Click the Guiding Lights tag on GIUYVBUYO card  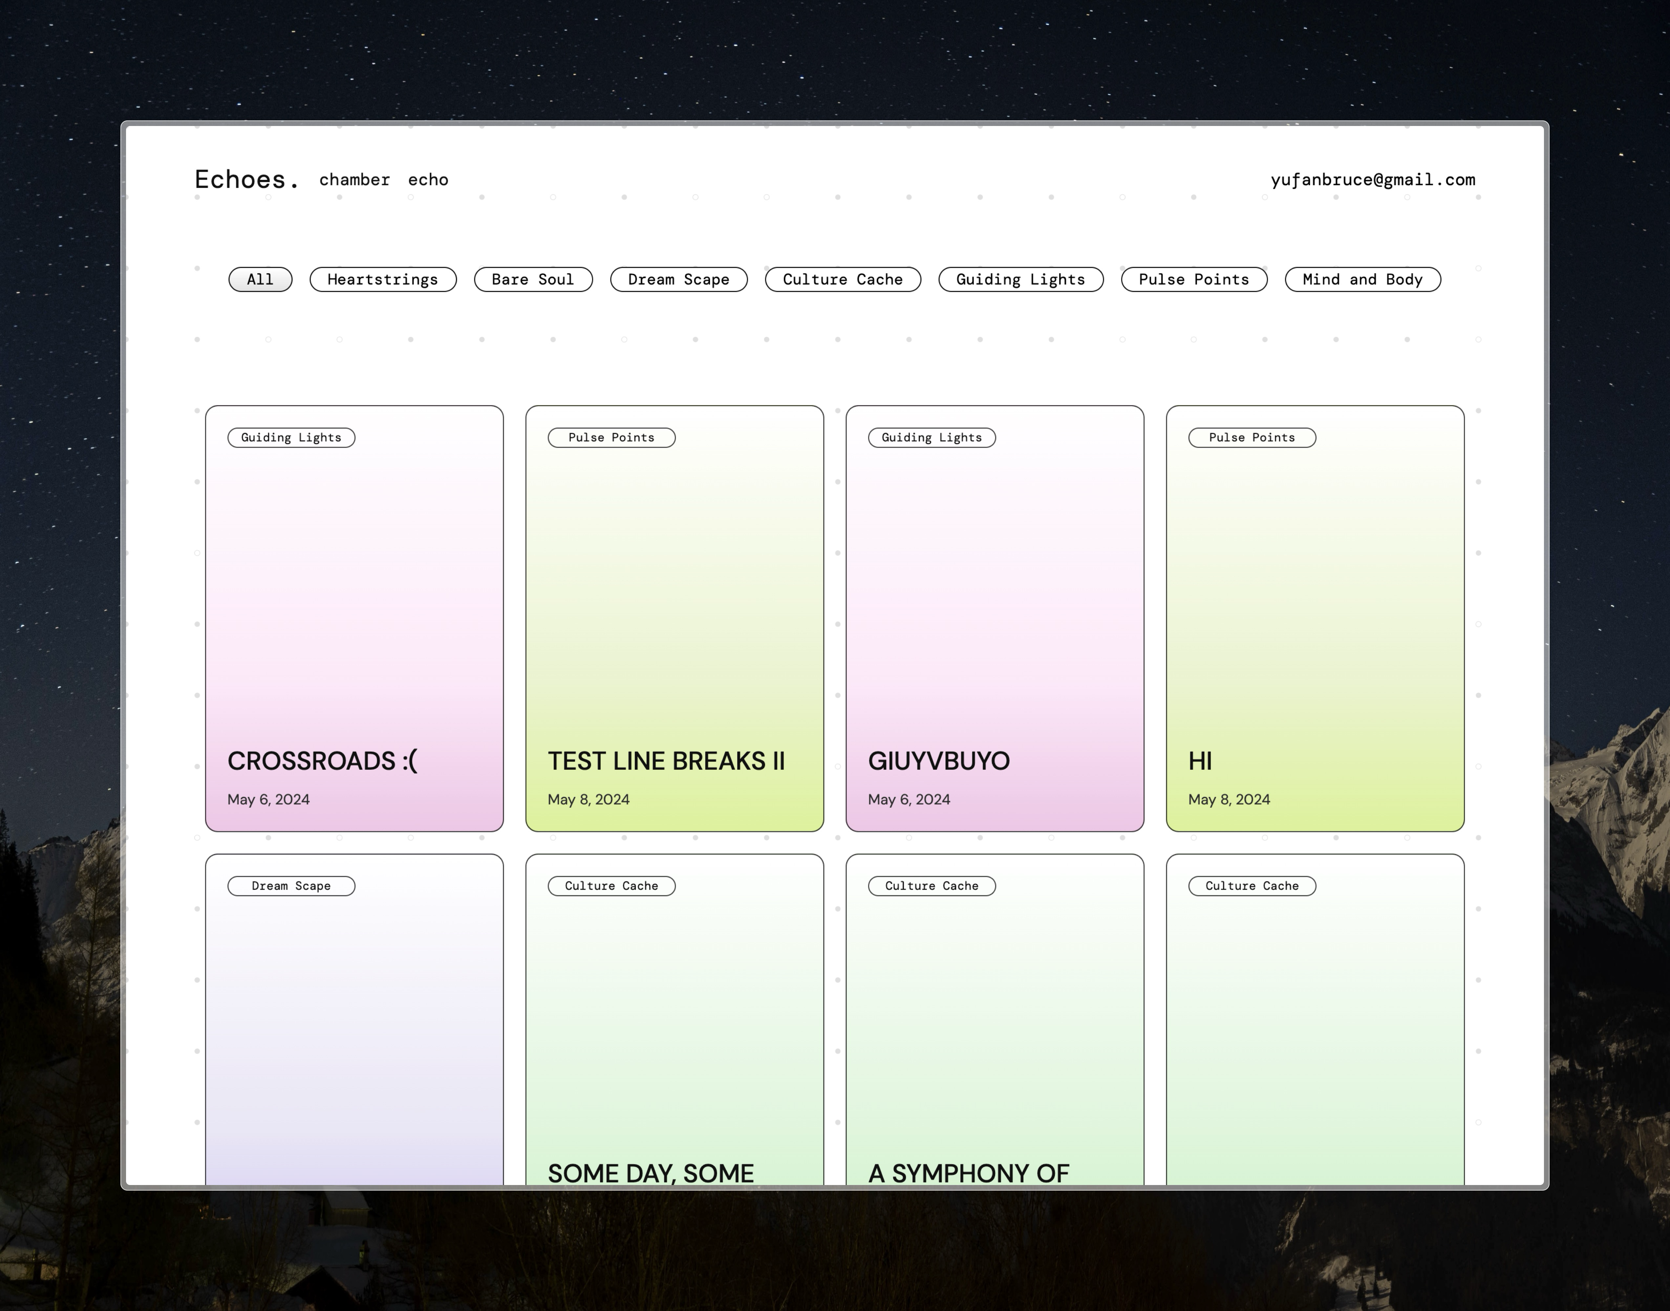point(931,438)
